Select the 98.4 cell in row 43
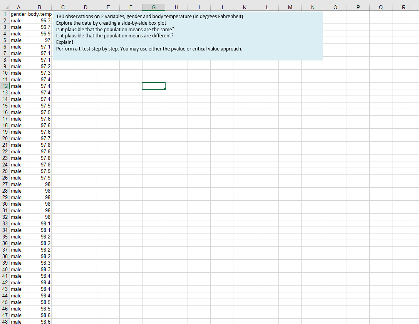This screenshot has height=324, width=419. tap(39, 289)
